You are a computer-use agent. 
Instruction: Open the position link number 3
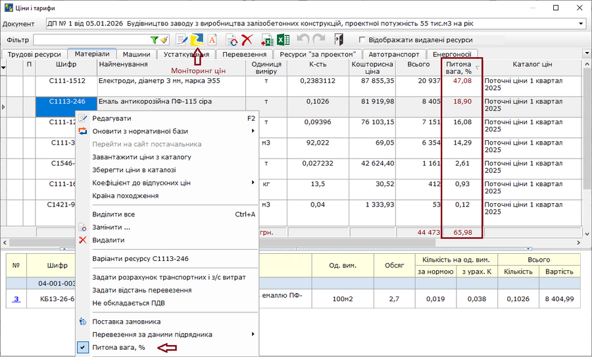[16, 299]
